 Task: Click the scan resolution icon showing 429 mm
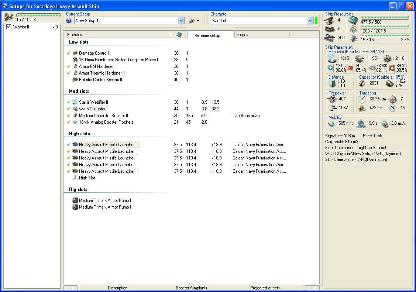(362, 108)
